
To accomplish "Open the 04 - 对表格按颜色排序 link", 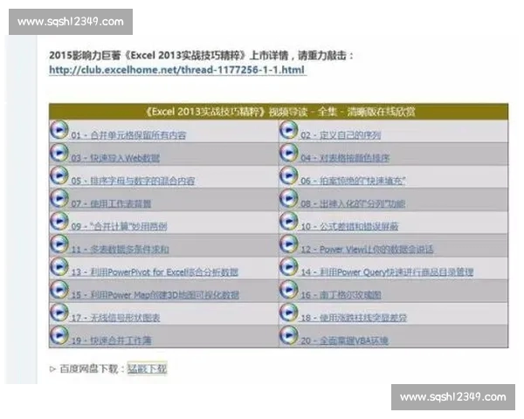I will point(345,158).
